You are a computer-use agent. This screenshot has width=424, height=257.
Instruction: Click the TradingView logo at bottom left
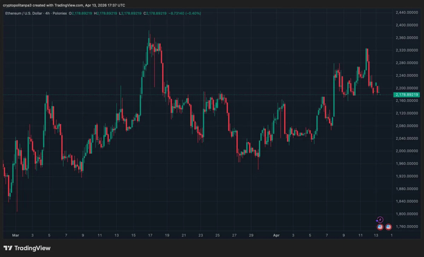pos(27,248)
